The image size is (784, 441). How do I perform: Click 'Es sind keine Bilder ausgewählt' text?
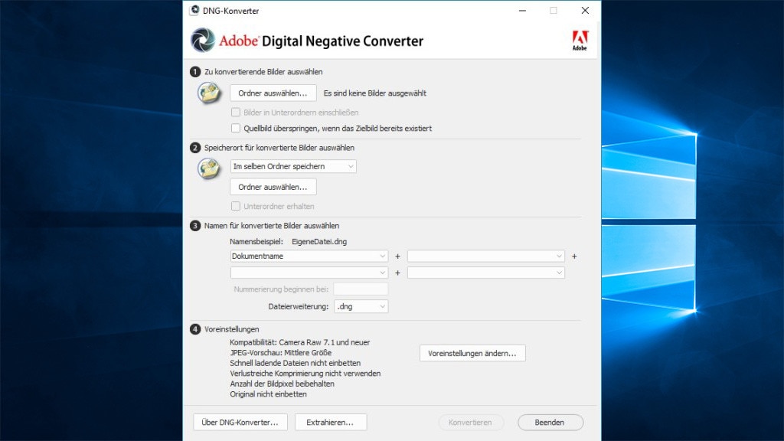[x=375, y=93]
